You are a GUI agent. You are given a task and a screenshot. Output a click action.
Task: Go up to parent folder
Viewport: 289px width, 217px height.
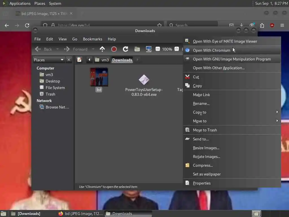[102, 49]
